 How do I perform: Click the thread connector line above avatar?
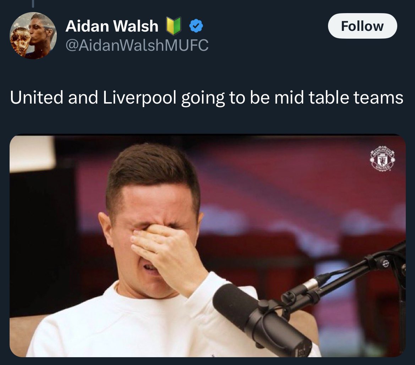tap(33, 4)
